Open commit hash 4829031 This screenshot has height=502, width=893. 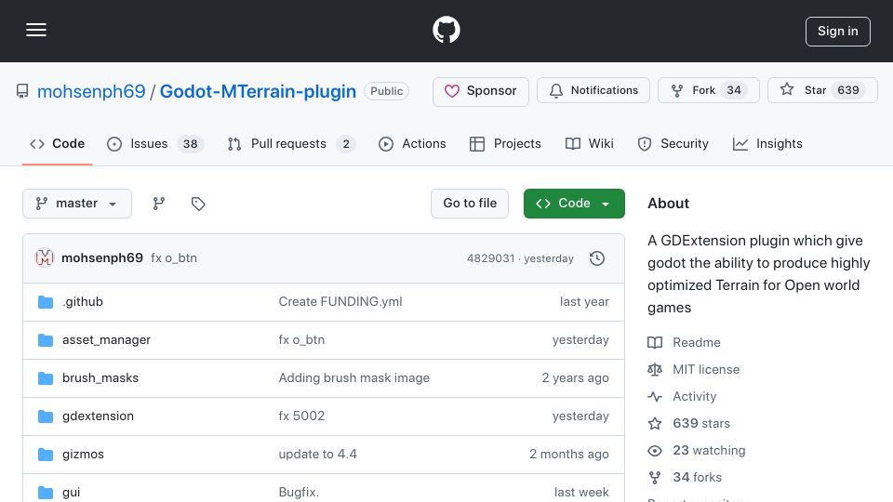tap(490, 258)
